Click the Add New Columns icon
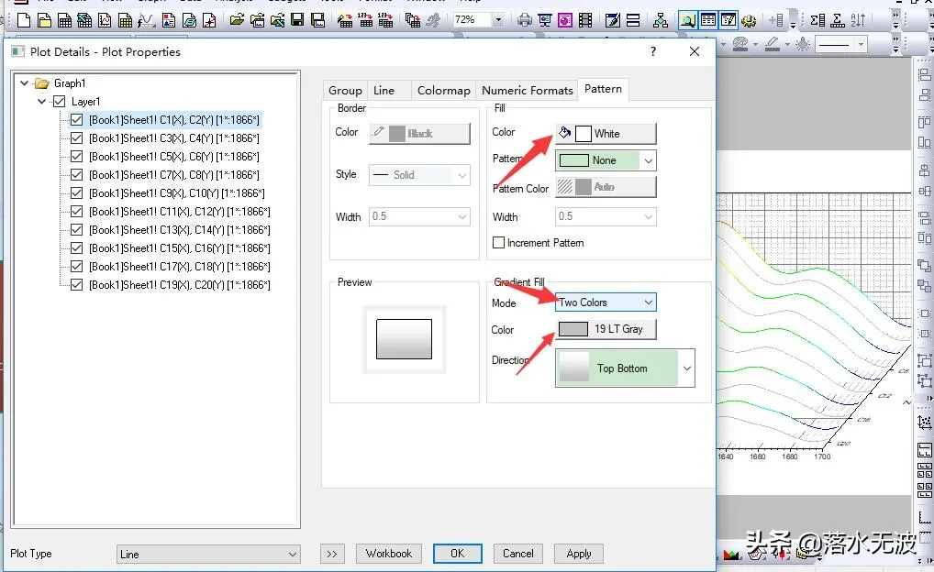The height and width of the screenshot is (572, 934). (x=776, y=20)
